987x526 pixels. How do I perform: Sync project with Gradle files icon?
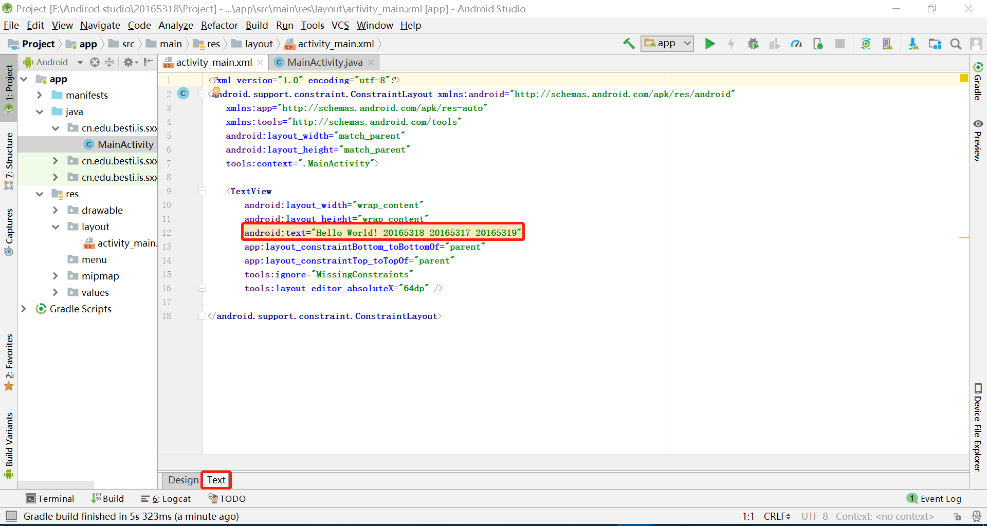pos(866,44)
